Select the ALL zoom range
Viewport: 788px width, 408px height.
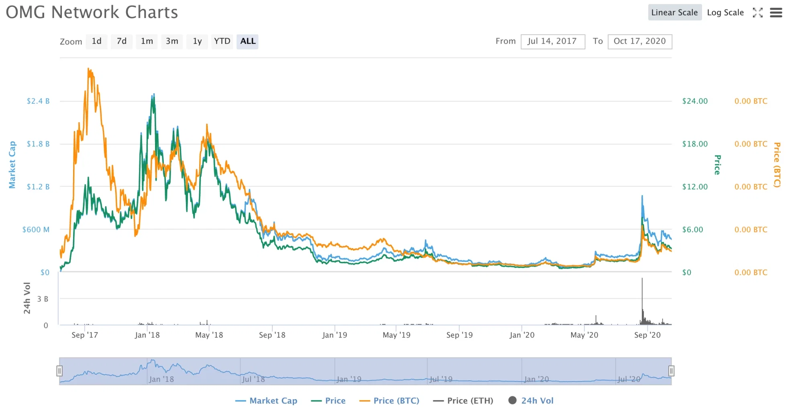(x=247, y=41)
